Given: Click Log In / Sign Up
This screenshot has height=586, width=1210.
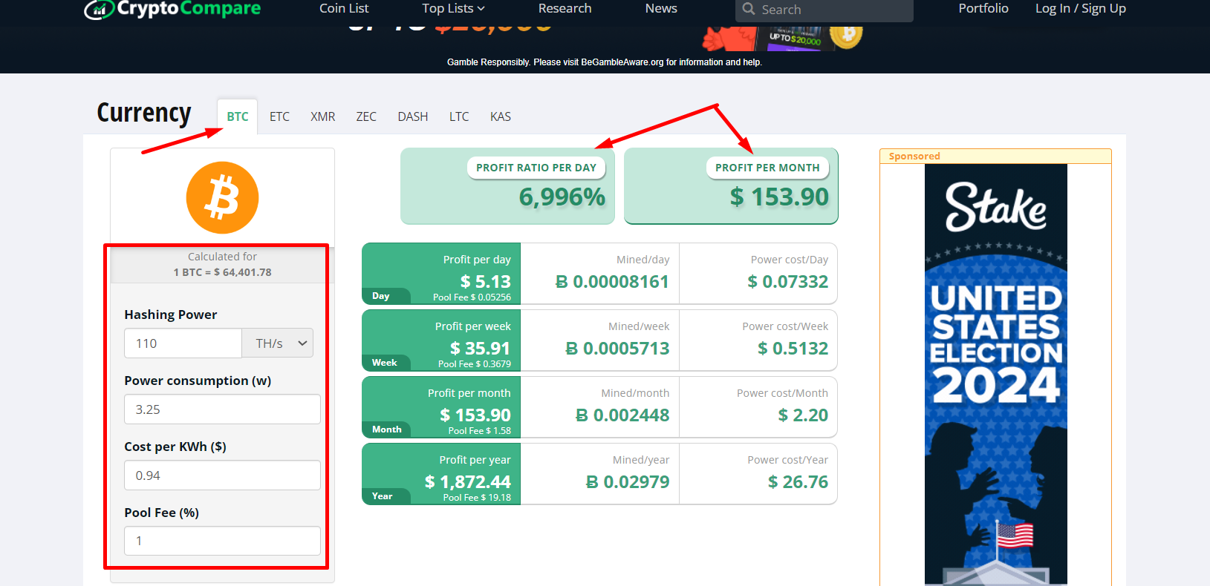Looking at the screenshot, I should coord(1080,9).
